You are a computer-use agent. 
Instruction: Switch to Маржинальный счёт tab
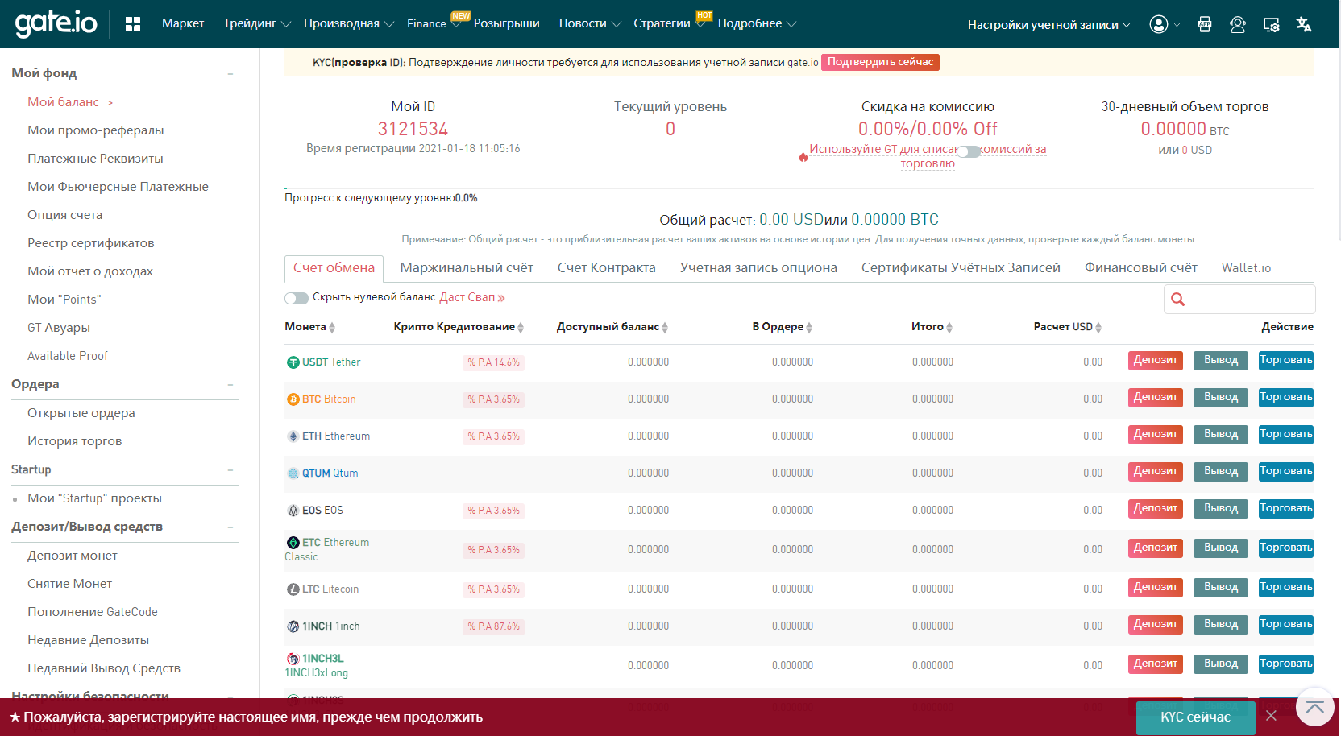(467, 268)
